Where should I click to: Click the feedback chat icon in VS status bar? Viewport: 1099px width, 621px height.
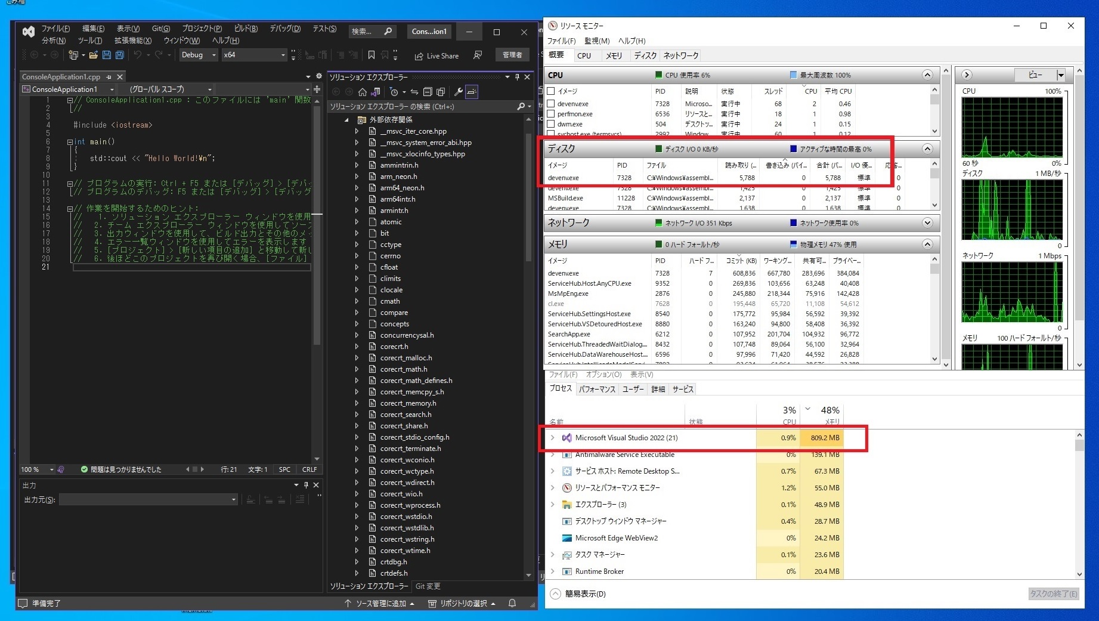(23, 603)
